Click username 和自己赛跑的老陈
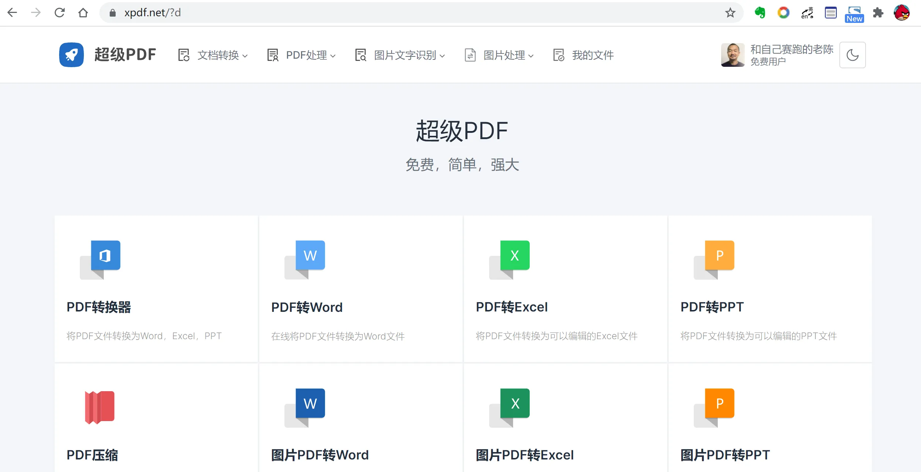 point(792,49)
